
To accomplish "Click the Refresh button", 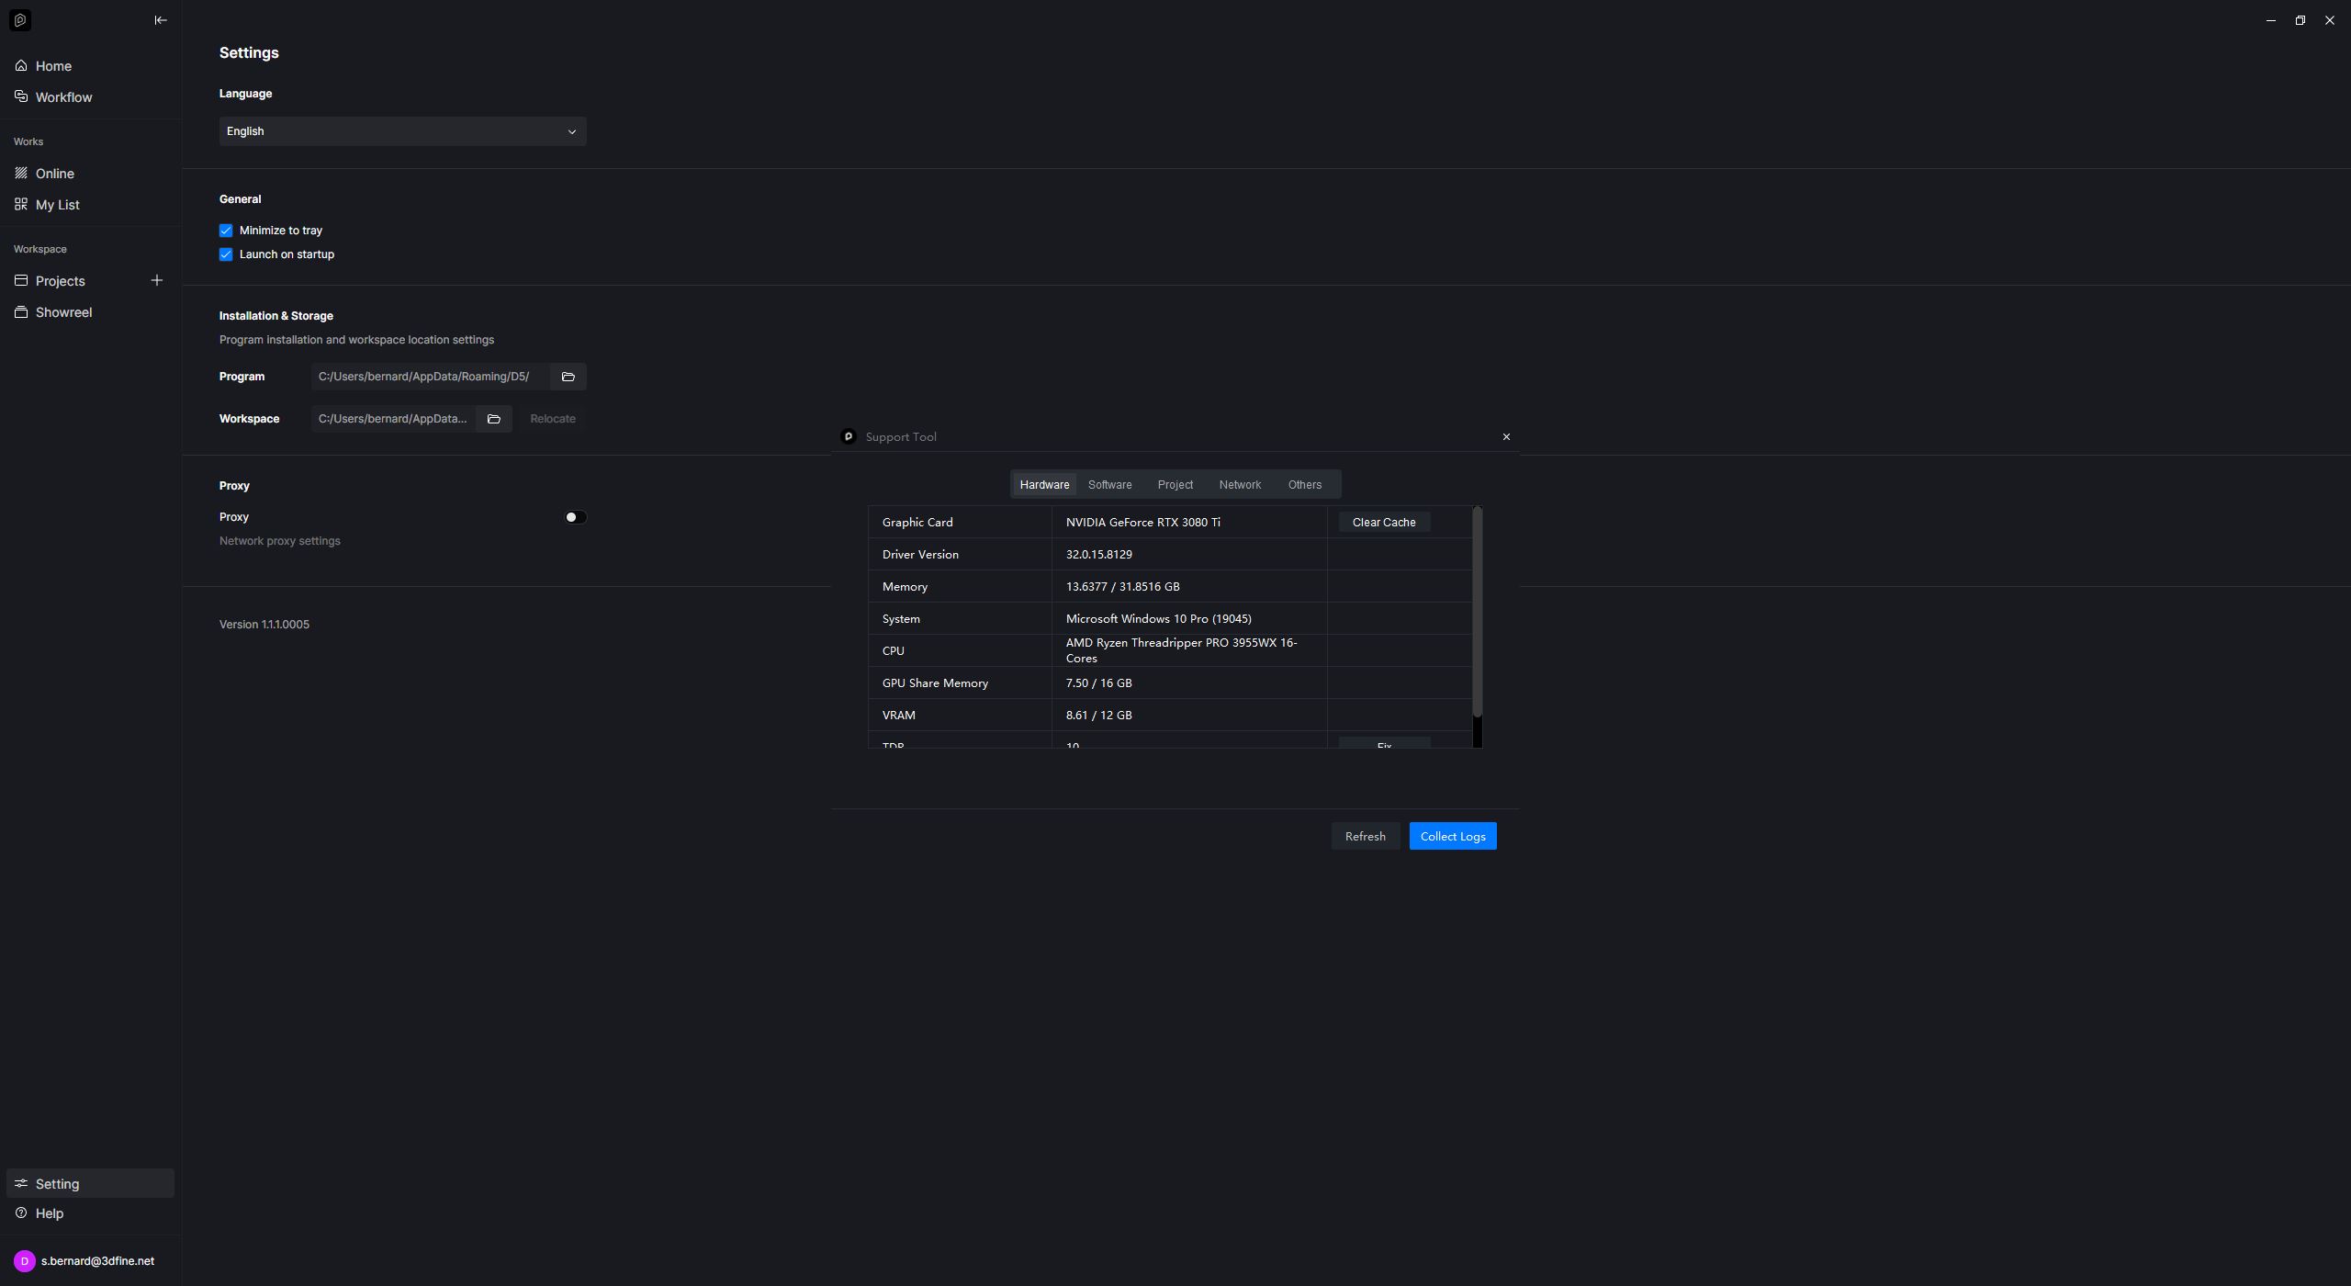I will coord(1365,837).
